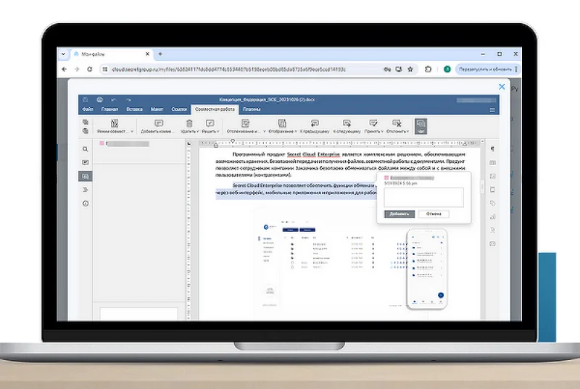Bookmark this page with star icon
Image resolution: width=580 pixels, height=389 pixels.
[x=410, y=70]
